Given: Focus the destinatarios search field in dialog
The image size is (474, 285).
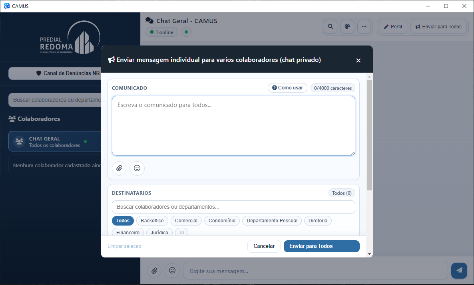Looking at the screenshot, I should point(233,207).
